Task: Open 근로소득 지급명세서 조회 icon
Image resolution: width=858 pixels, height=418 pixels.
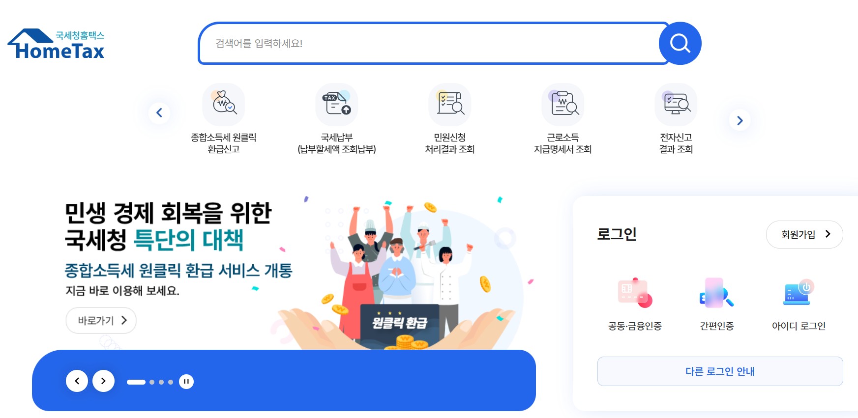Action: point(563,105)
